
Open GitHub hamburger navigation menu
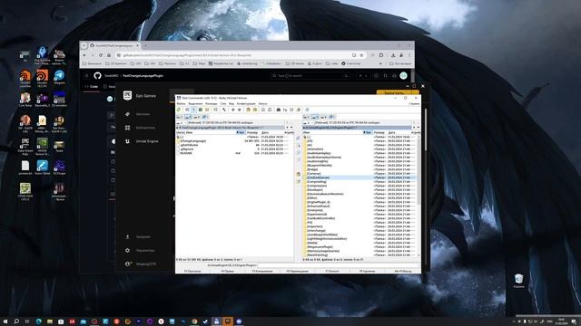click(87, 75)
